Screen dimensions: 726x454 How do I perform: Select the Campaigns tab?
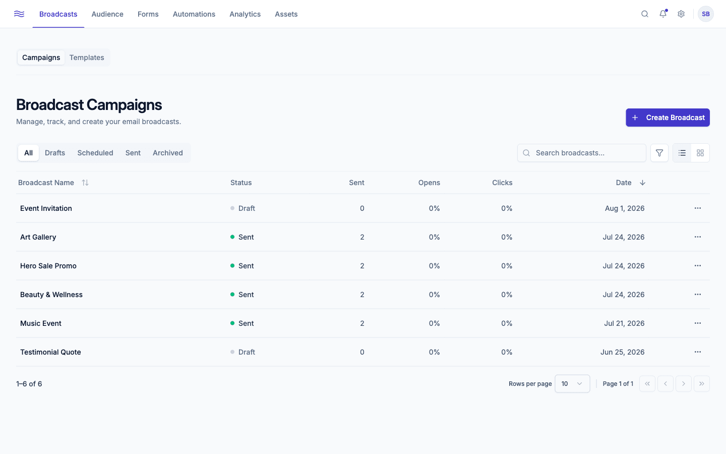coord(41,58)
